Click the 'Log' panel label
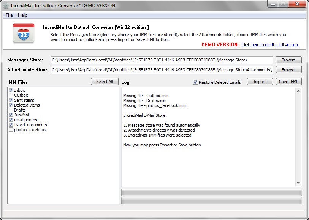Image resolution: width=309 pixels, height=220 pixels. (125, 82)
